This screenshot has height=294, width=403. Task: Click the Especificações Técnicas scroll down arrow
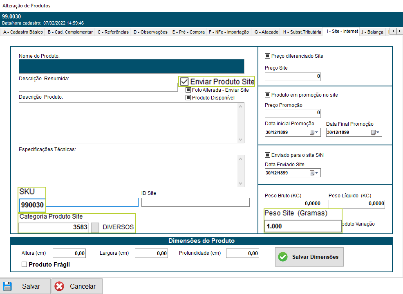[x=241, y=183]
